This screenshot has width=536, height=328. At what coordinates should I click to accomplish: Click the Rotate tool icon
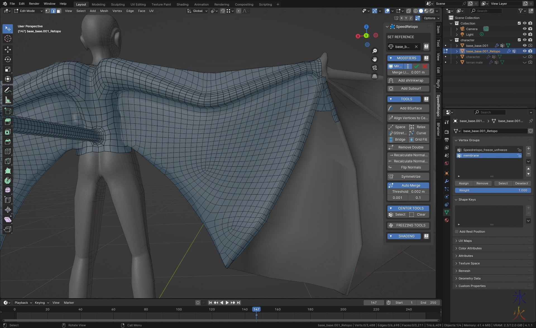8,59
